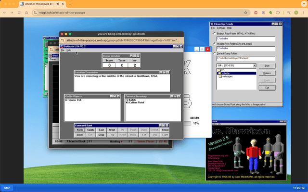Select Images Root Folder radio button
The height and width of the screenshot is (192, 308).
click(x=215, y=44)
